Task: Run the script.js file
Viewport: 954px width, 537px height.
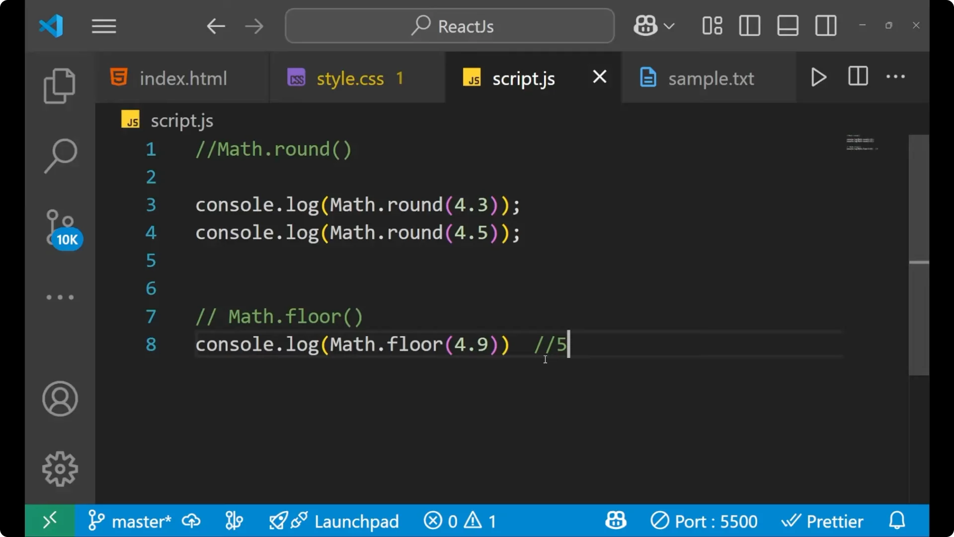Action: pyautogui.click(x=818, y=77)
